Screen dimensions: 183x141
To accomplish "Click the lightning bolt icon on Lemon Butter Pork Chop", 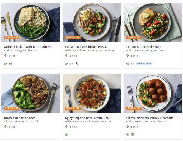I will click(x=128, y=56).
